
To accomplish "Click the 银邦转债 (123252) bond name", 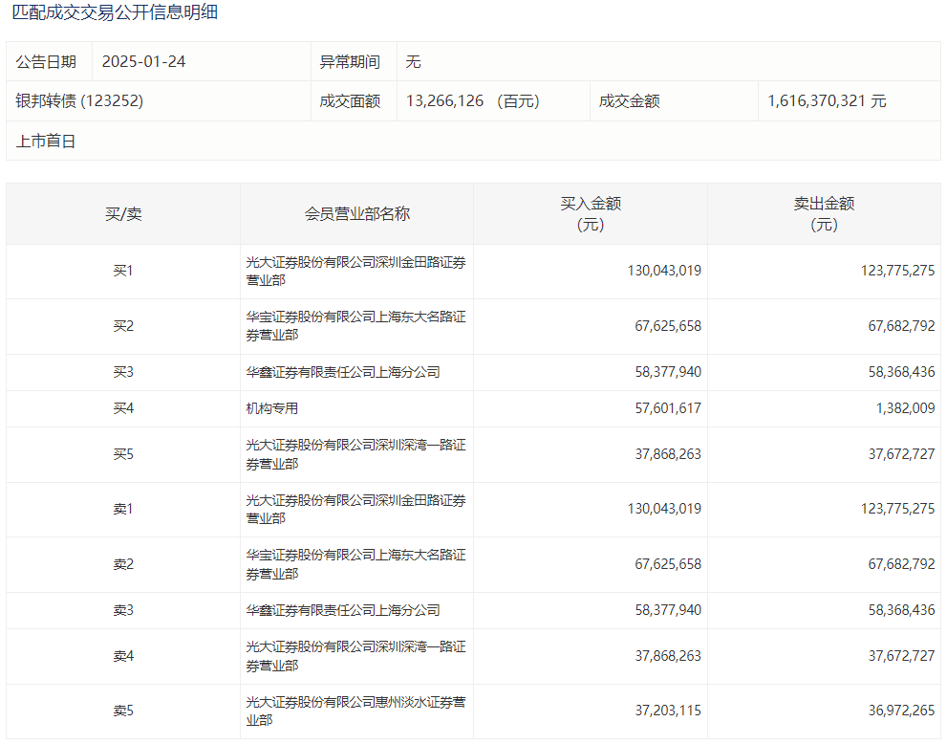I will 79,100.
